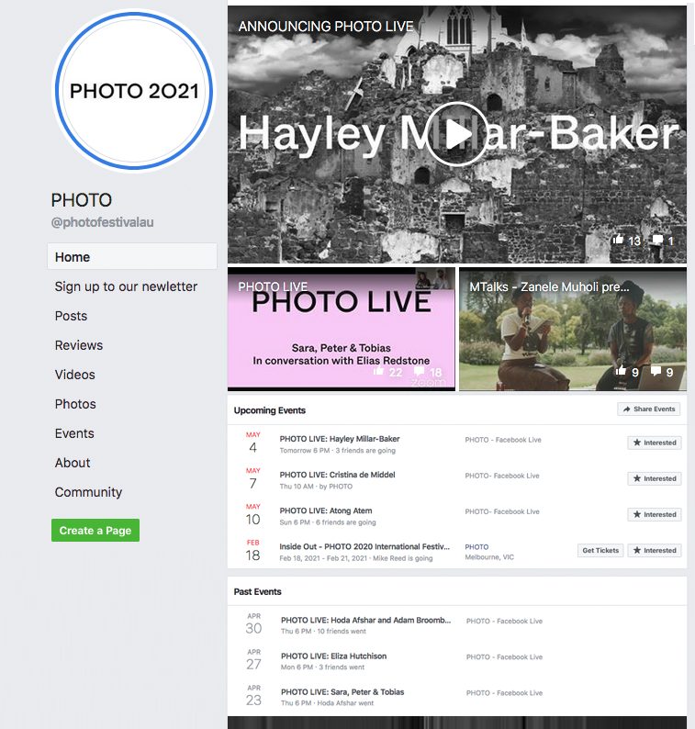Click the thumbs-up icon showing 13 likes
This screenshot has width=695, height=729.
coord(618,240)
